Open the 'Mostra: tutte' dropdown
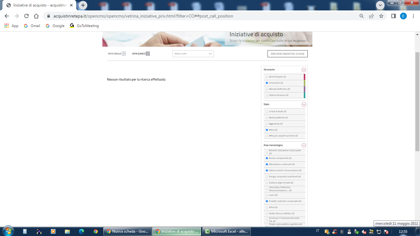Image resolution: width=420 pixels, height=236 pixels. click(x=193, y=54)
